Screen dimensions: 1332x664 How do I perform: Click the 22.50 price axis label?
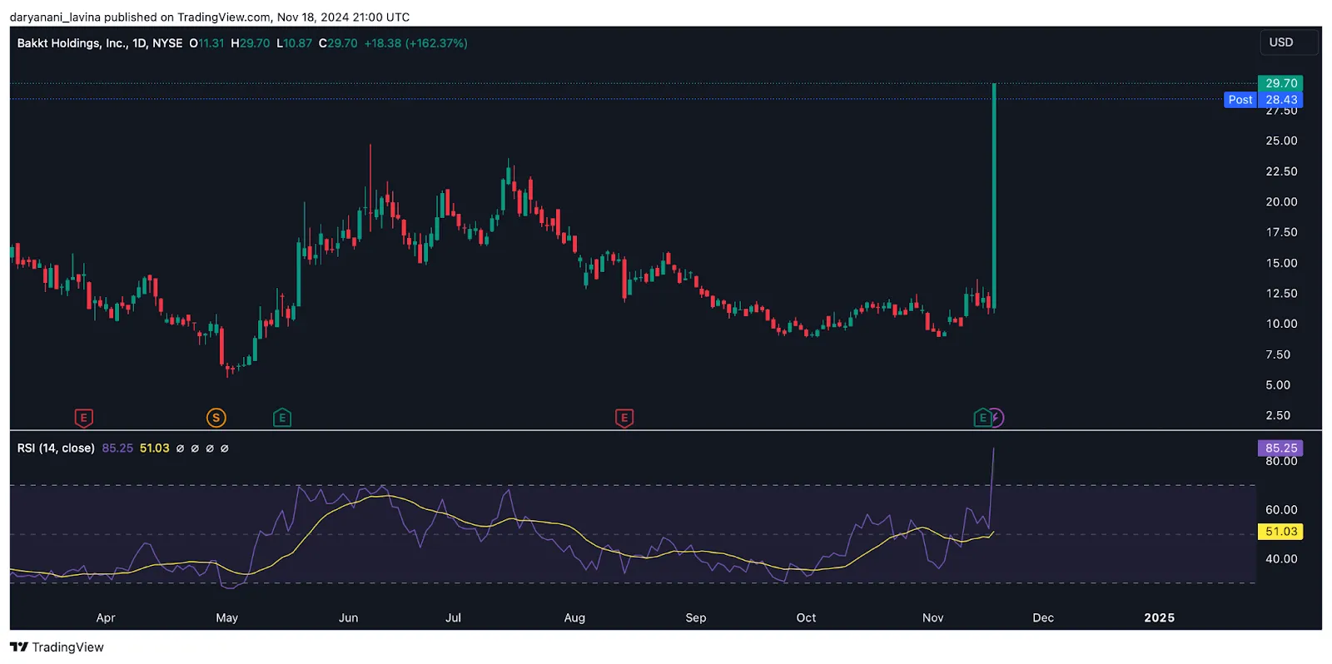pyautogui.click(x=1281, y=171)
